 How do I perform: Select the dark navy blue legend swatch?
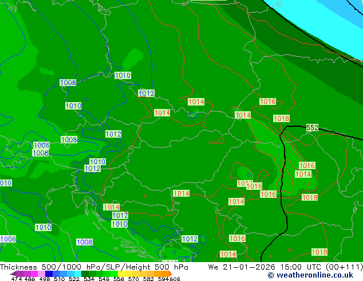49,274
